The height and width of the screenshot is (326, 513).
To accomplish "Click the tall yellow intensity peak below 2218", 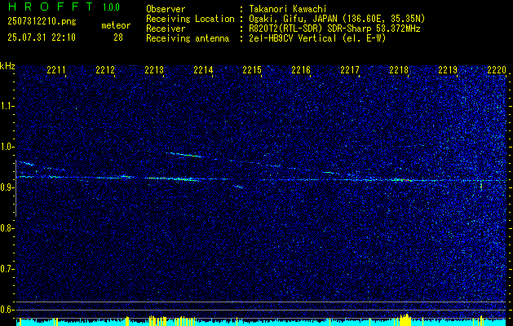I will click(405, 319).
